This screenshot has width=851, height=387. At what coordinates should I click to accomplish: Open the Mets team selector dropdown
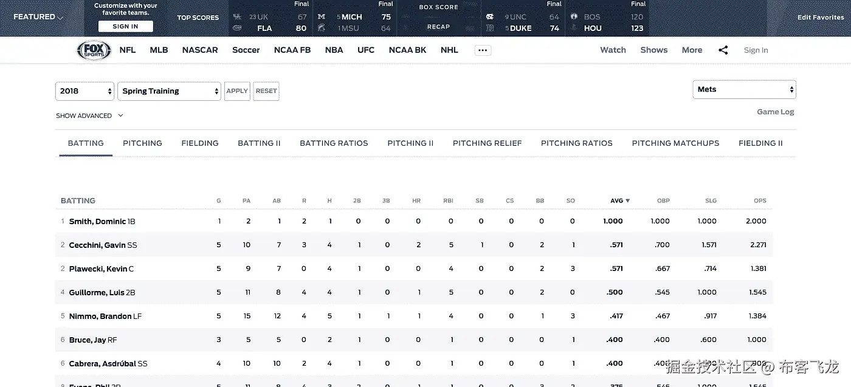click(744, 89)
